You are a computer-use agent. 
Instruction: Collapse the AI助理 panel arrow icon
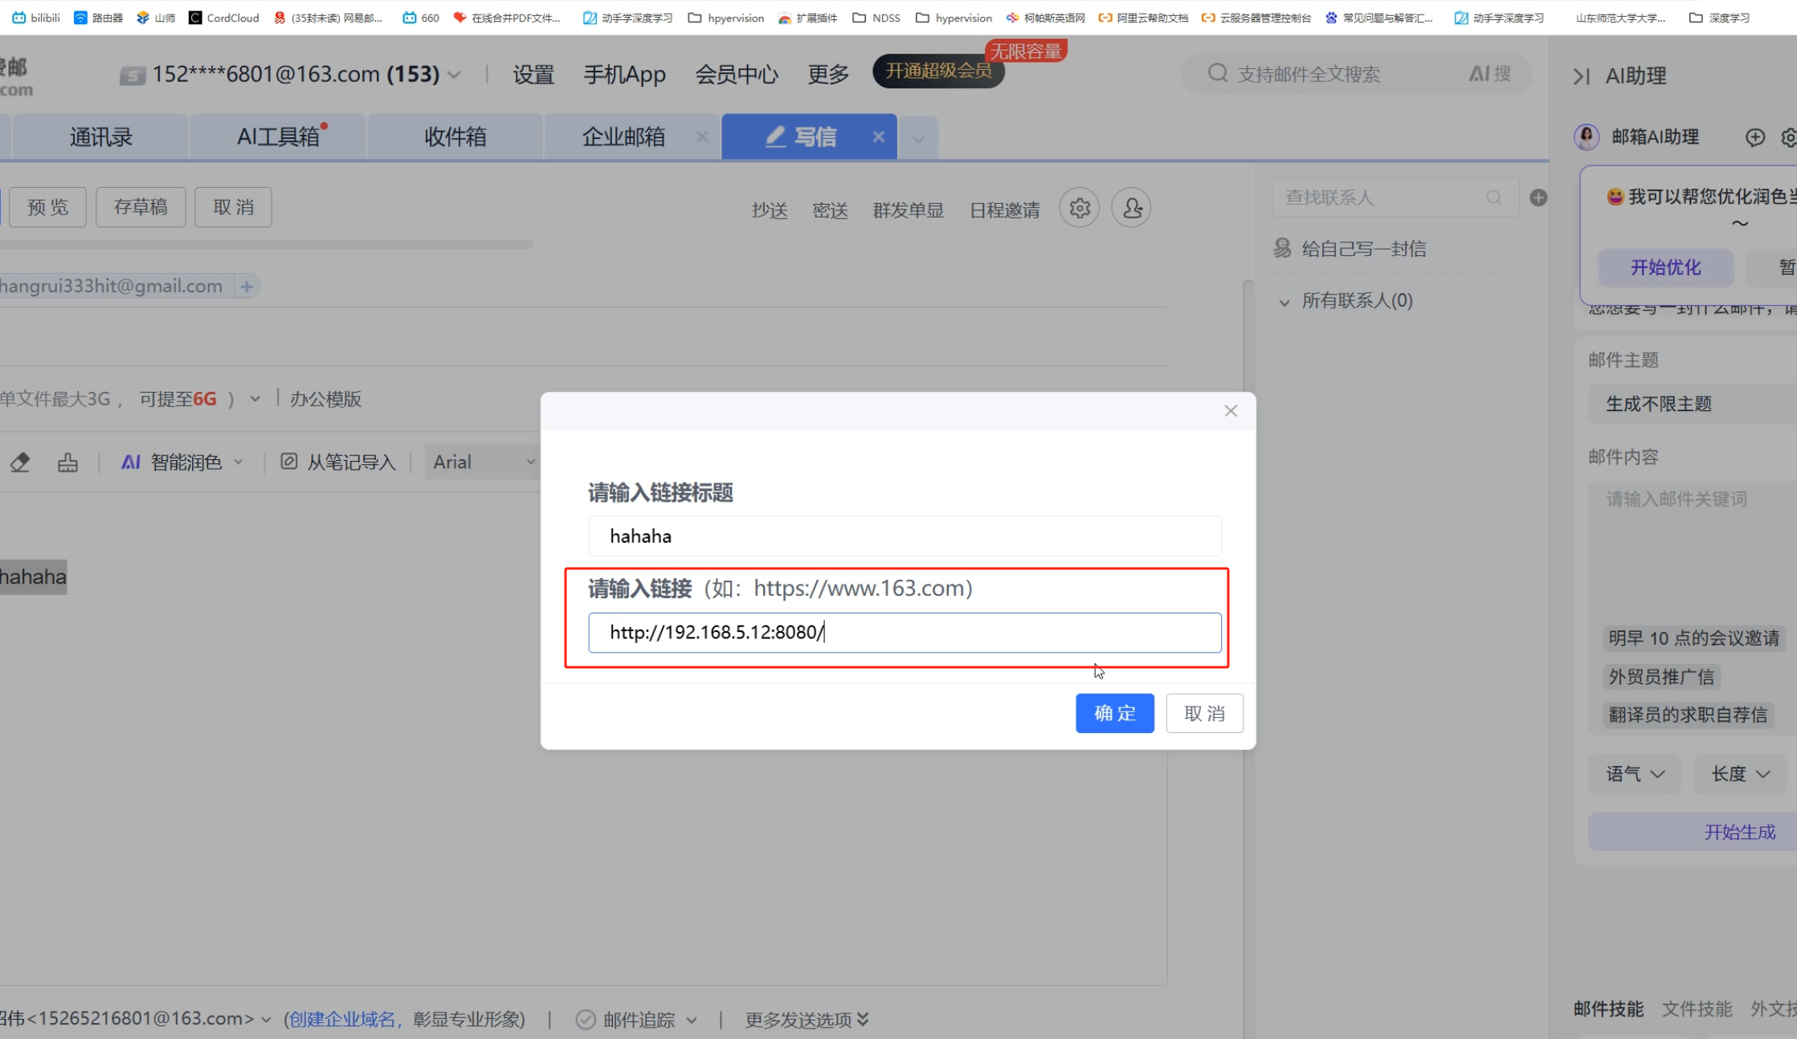tap(1581, 76)
